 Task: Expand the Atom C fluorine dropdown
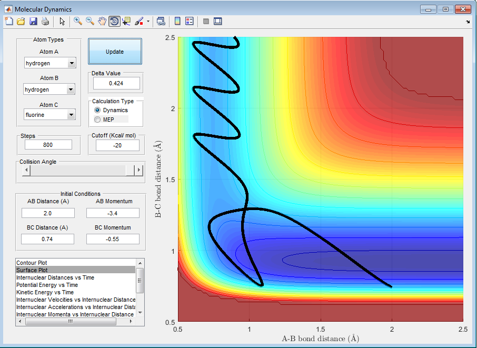72,115
